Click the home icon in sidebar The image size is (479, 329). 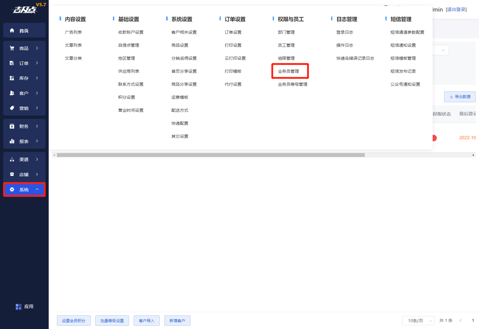12,30
